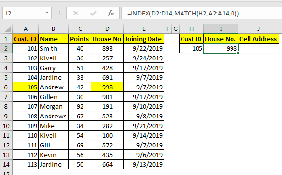The width and height of the screenshot is (282, 175).
Task: Select row 14 header
Action: [6, 165]
